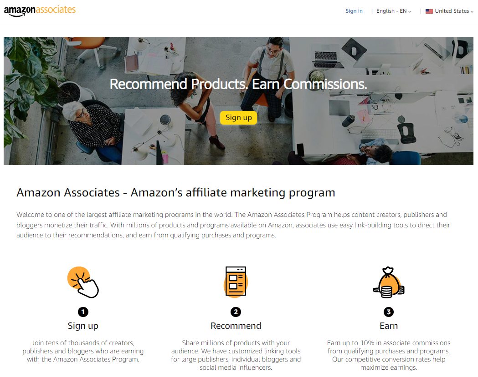
Task: Click the United States flag icon
Action: 429,11
